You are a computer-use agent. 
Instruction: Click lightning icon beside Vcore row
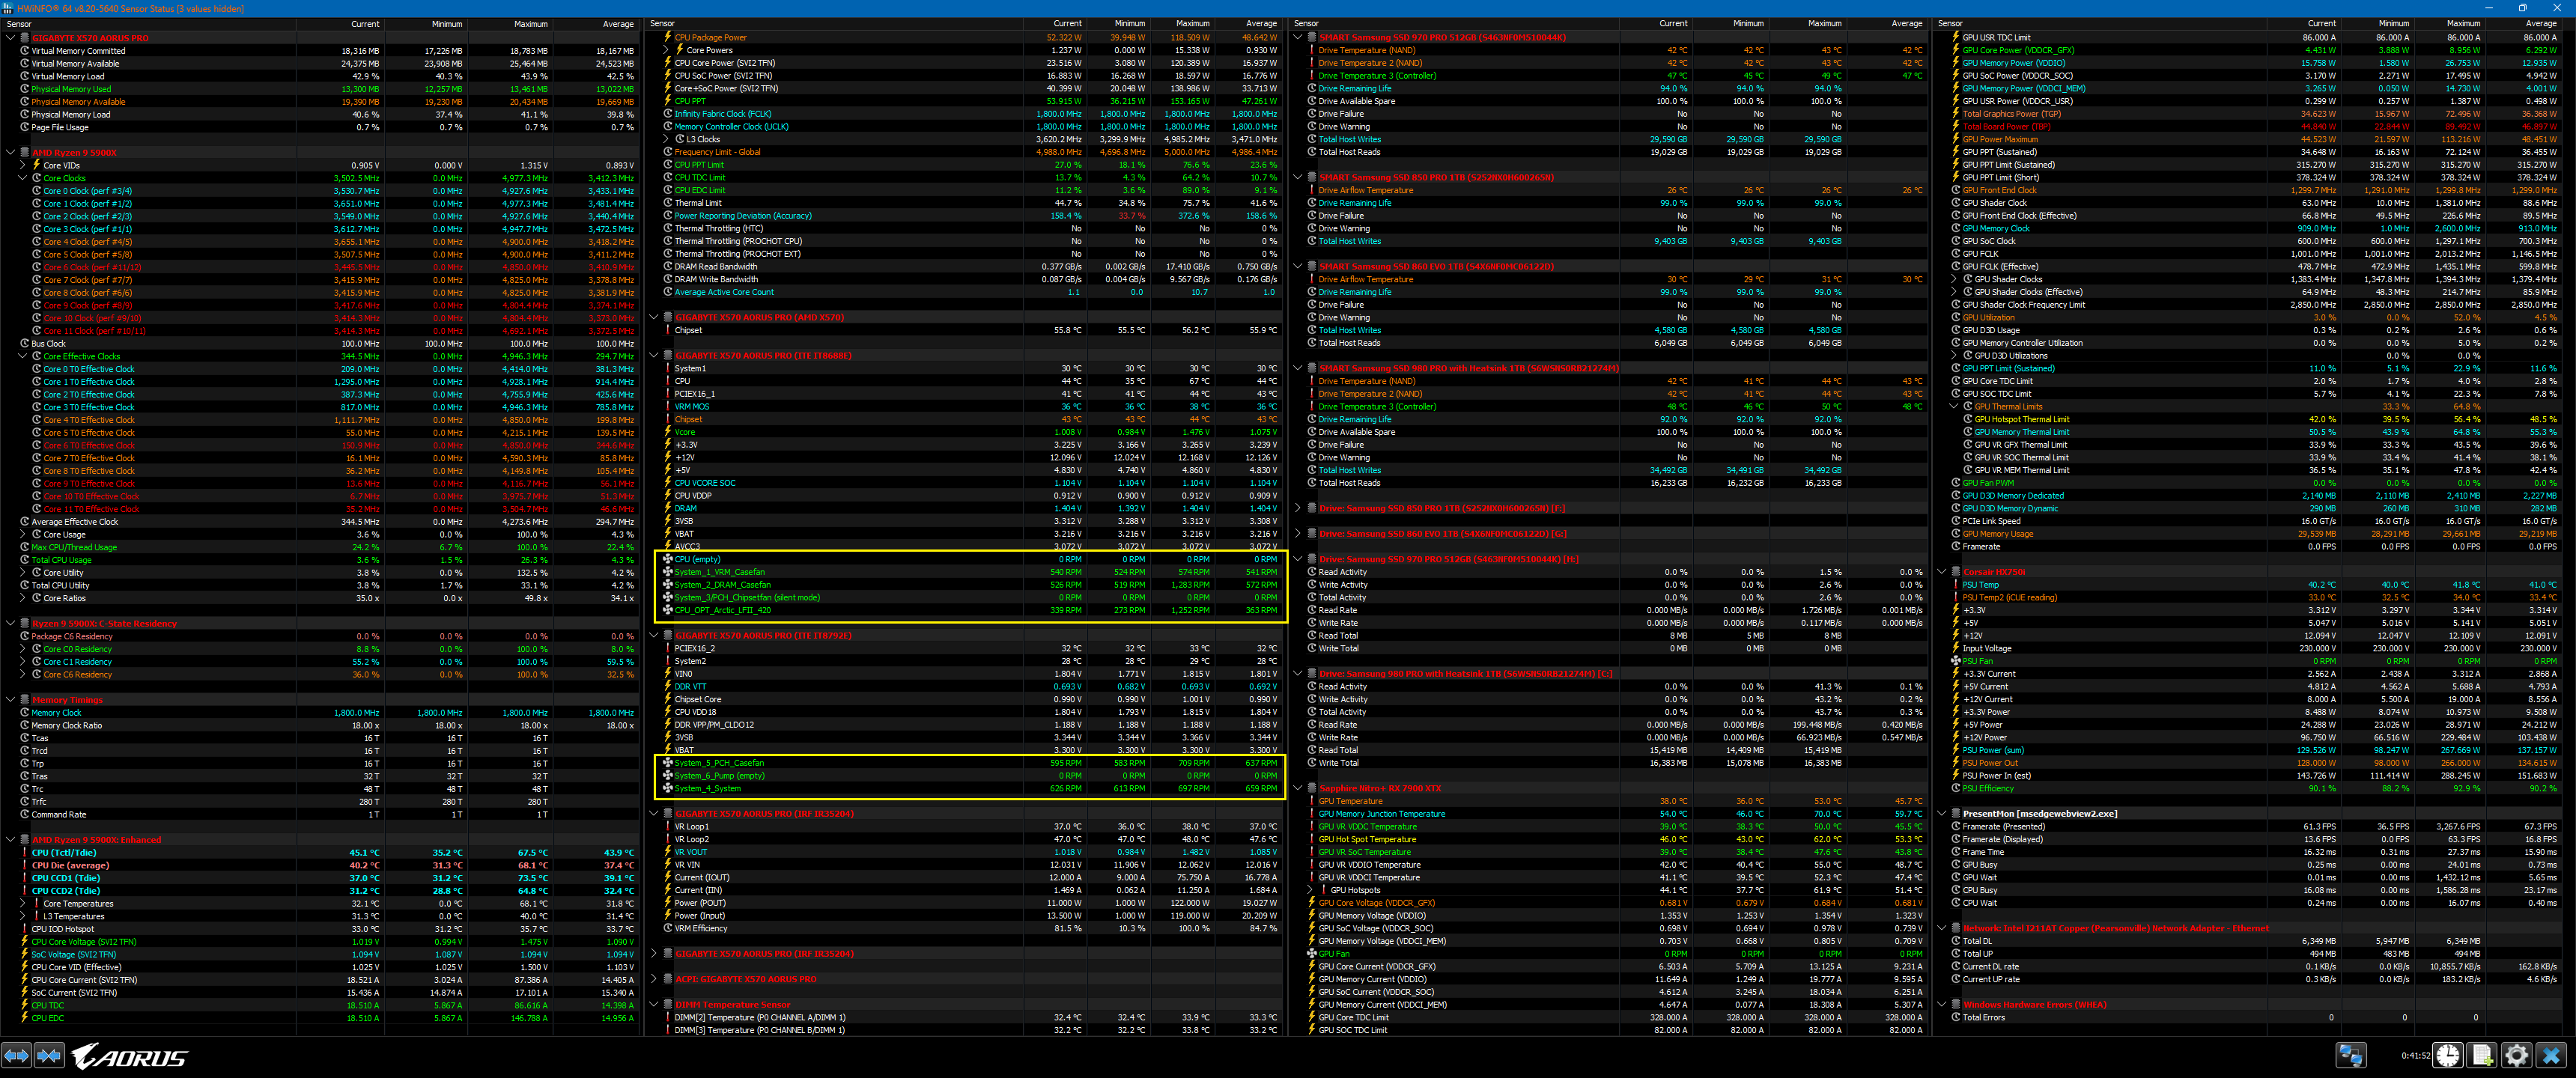(x=667, y=432)
